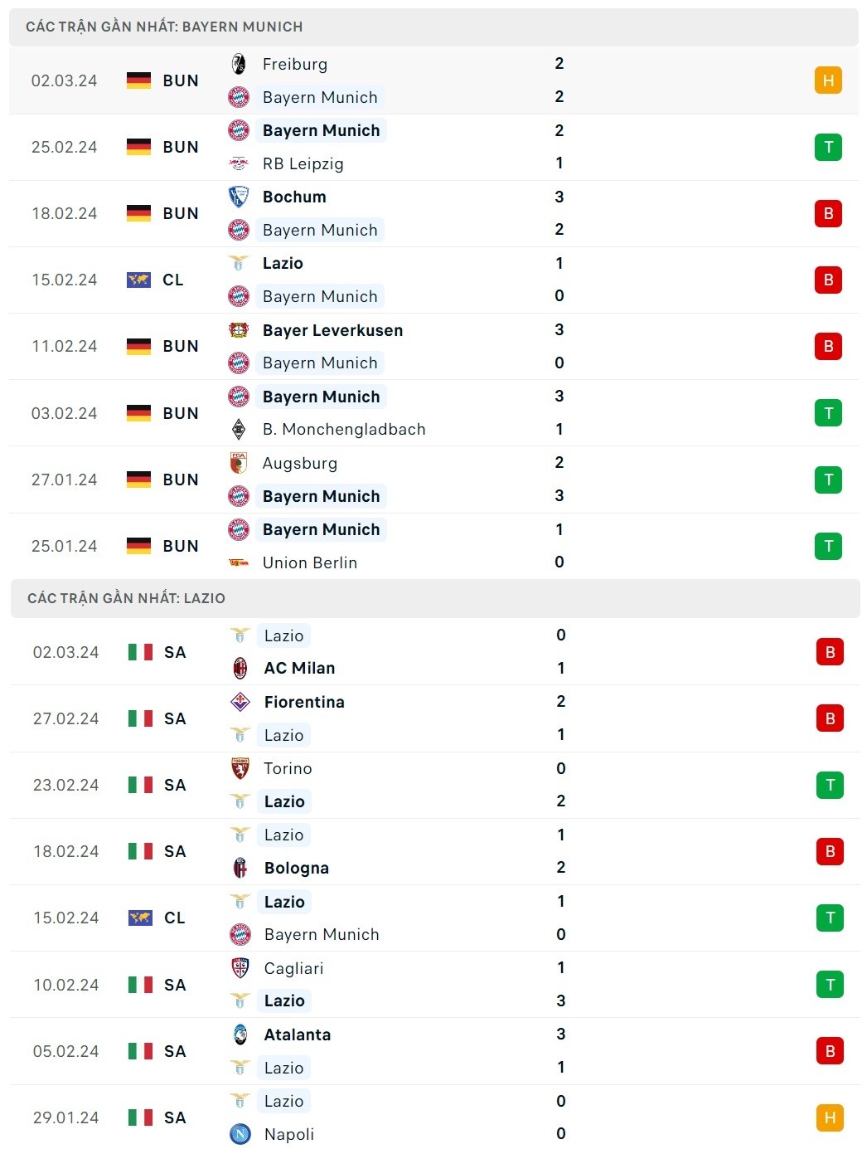Click the Freiburg club logo
This screenshot has width=862, height=1149.
239,64
